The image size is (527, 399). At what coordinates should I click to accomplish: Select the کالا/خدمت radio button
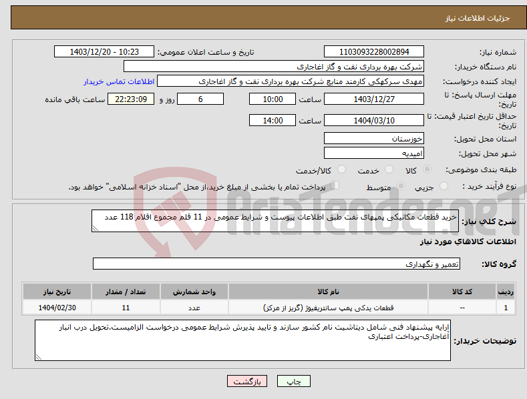click(341, 169)
